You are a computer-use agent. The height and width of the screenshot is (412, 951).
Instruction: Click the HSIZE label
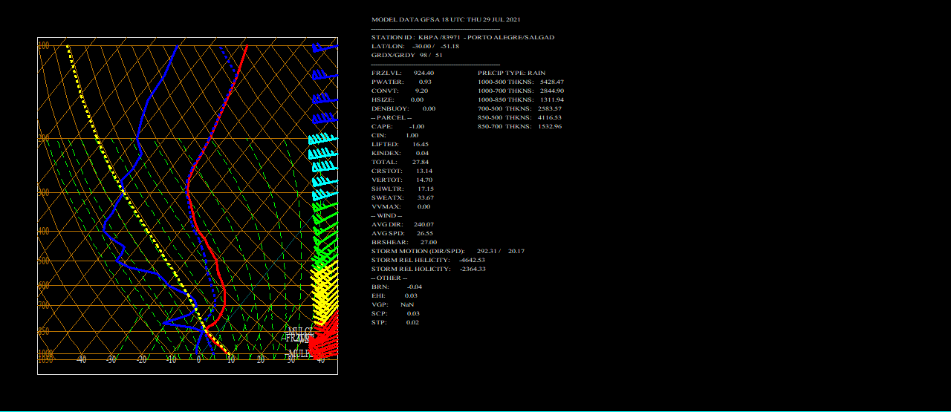(382, 99)
